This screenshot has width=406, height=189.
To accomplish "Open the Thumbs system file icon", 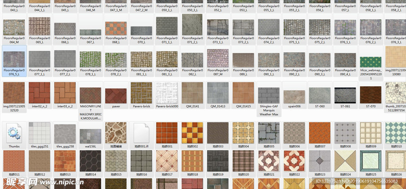I will coord(14,133).
